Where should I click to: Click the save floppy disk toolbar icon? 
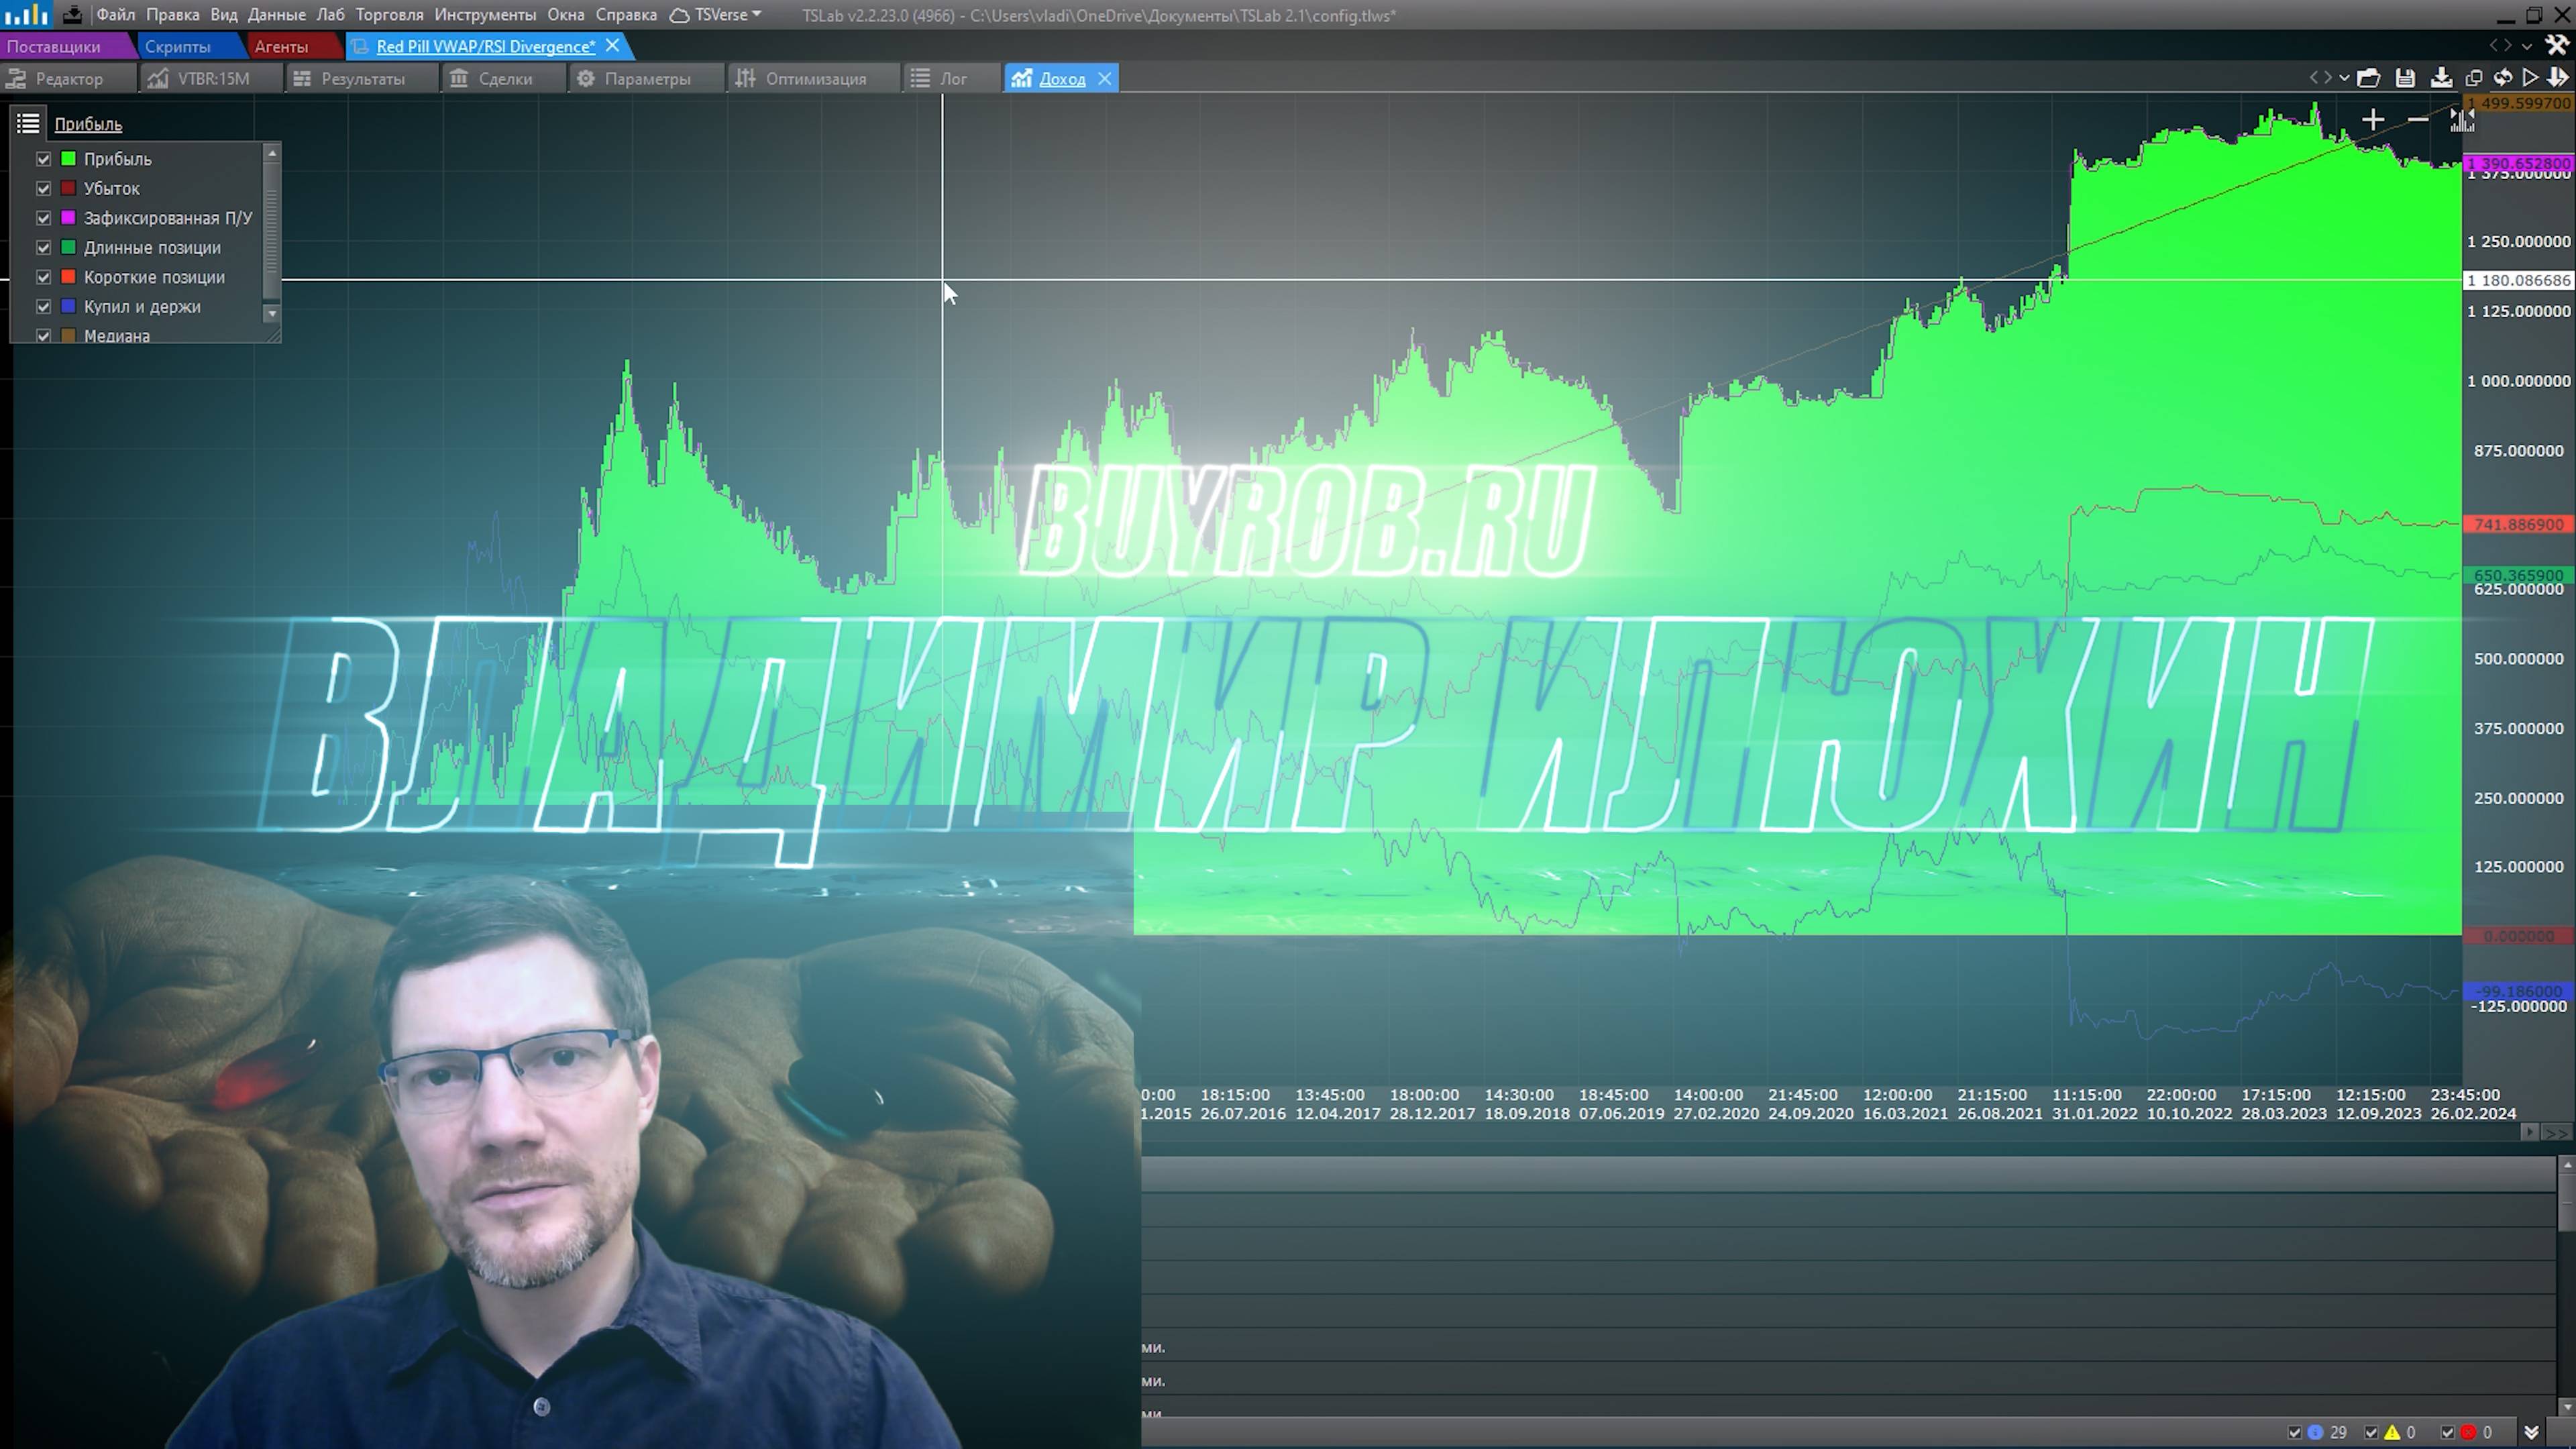click(x=2406, y=78)
